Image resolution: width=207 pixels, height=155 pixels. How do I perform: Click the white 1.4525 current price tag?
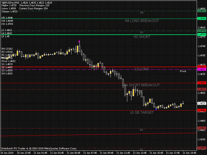point(202,103)
